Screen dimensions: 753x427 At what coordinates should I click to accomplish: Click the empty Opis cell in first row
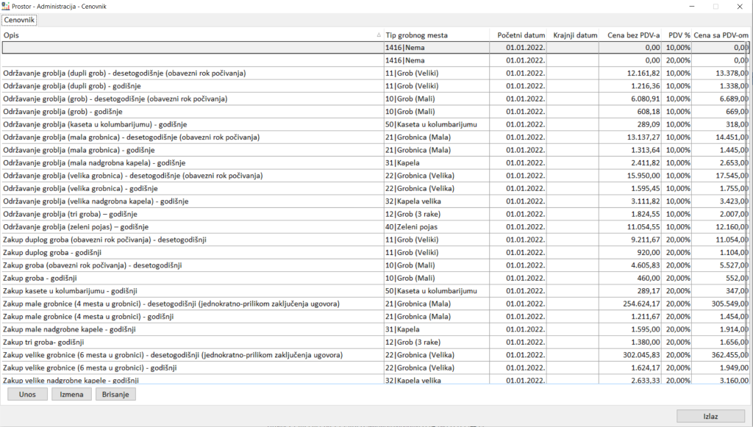point(191,48)
